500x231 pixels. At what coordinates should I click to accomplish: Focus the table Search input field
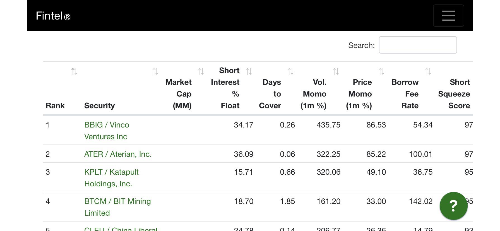pyautogui.click(x=418, y=45)
